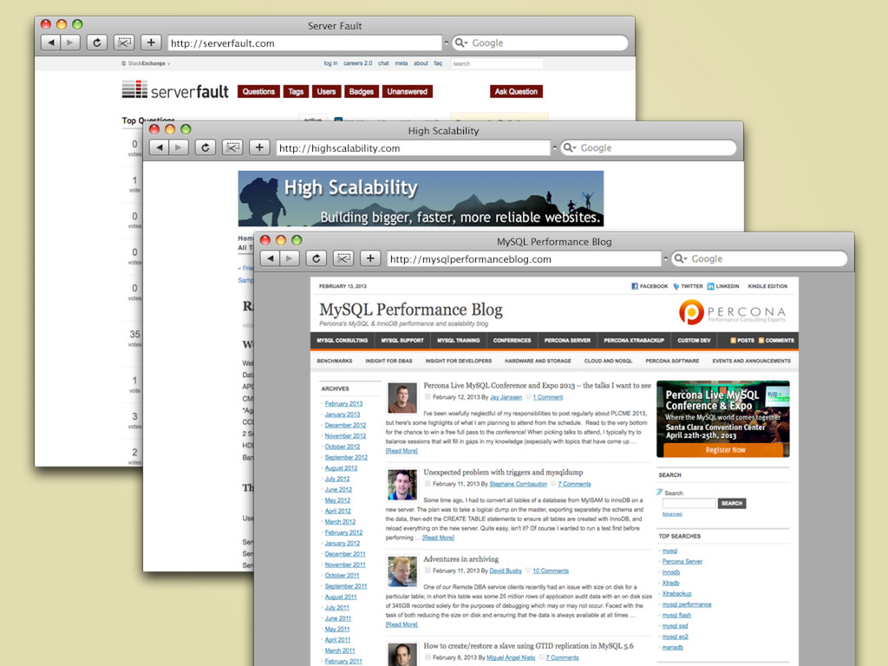The height and width of the screenshot is (666, 888).
Task: Open web clip scissors in MySQL Performance Blog window
Action: (343, 258)
